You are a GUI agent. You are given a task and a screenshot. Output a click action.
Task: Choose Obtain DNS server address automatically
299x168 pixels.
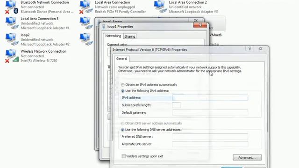click(122, 123)
